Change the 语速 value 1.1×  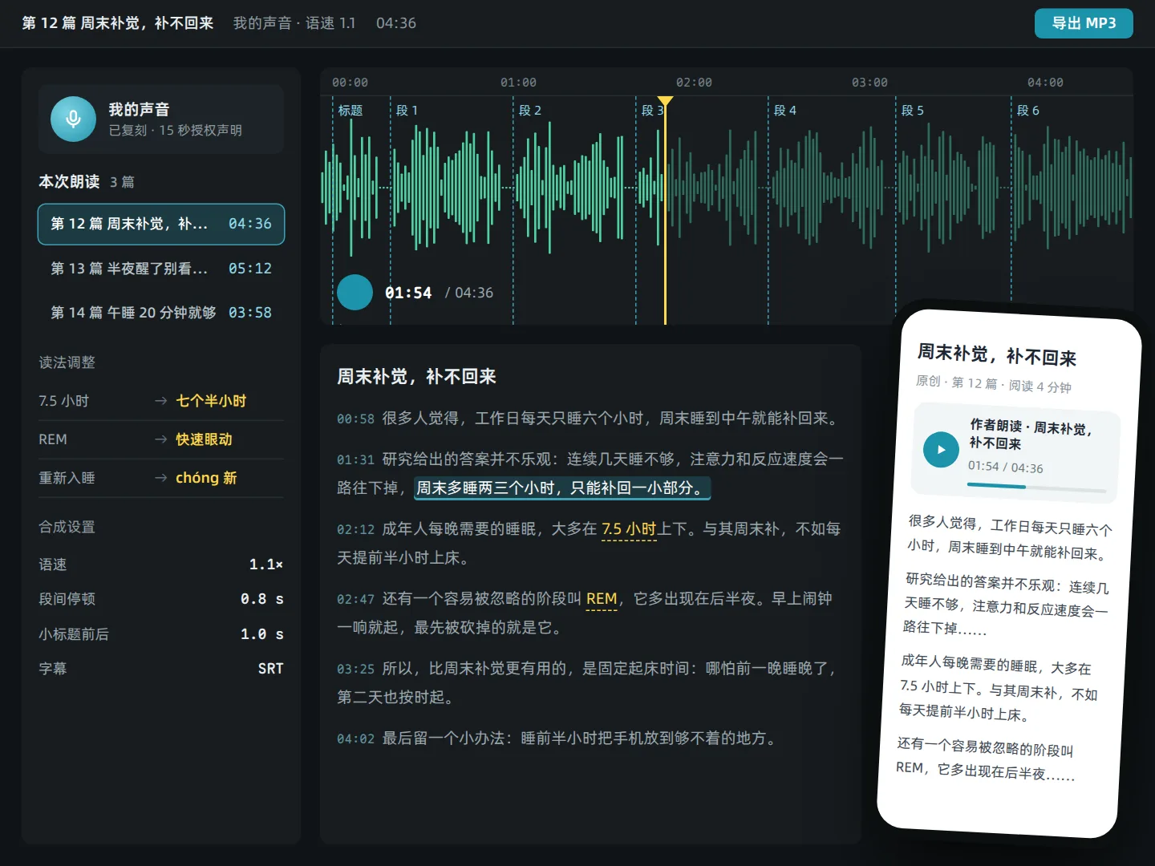[x=265, y=565]
